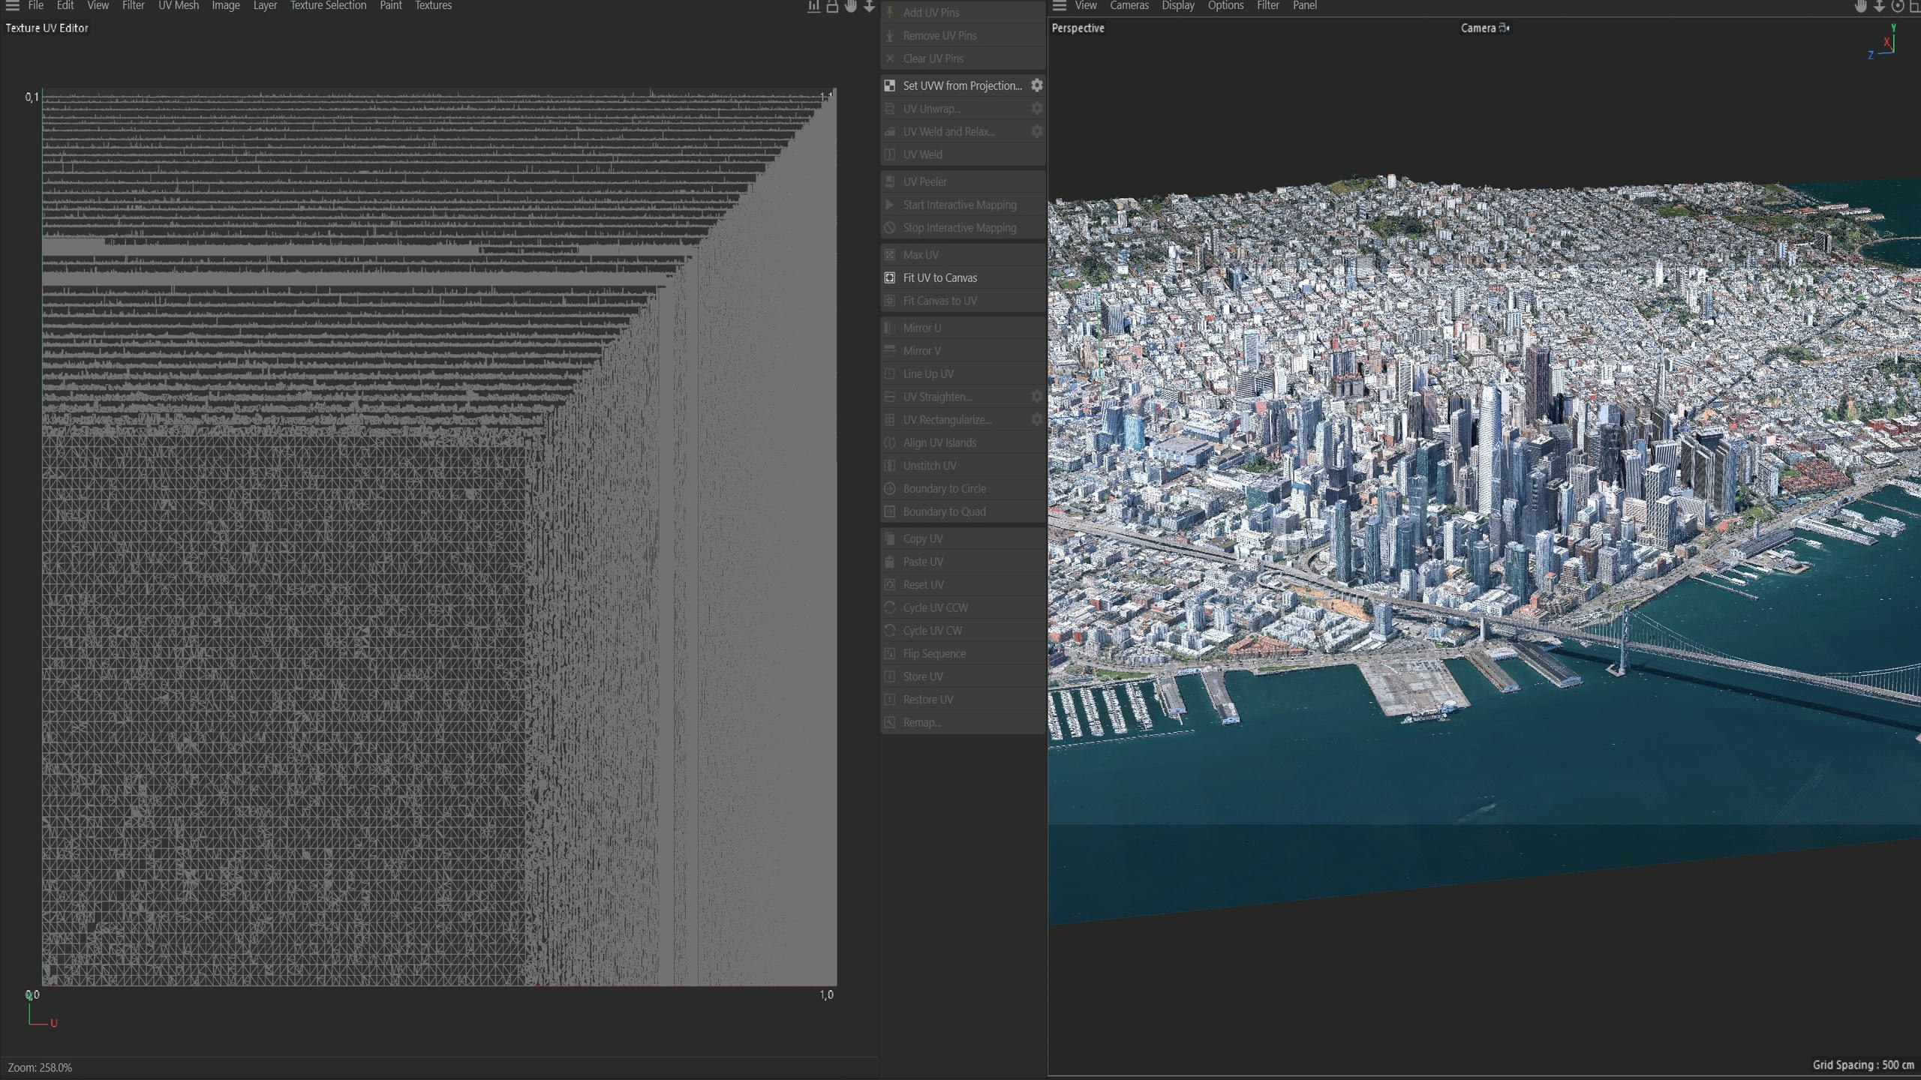Click the UV editor zoom arrow icon
1921x1080 pixels.
point(869,7)
